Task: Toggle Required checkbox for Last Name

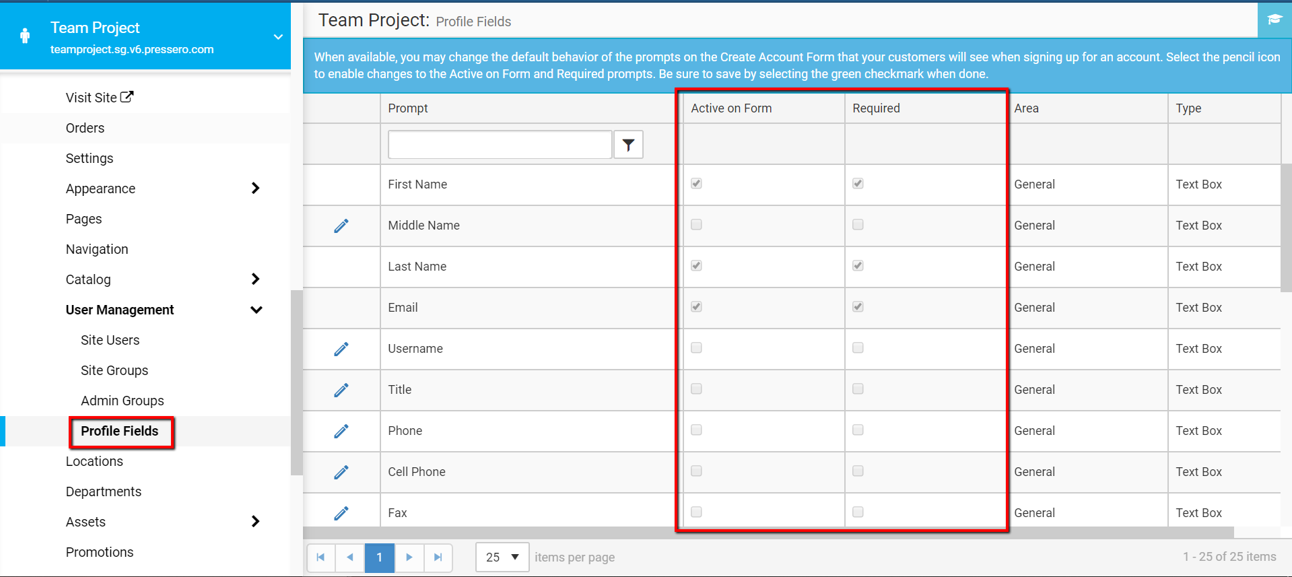Action: pos(858,266)
